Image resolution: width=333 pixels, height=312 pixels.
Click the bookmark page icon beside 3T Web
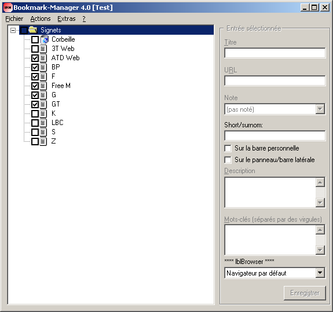coord(43,49)
